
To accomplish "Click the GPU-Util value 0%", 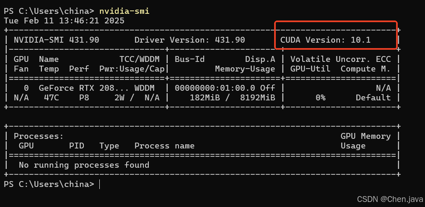I will click(320, 98).
